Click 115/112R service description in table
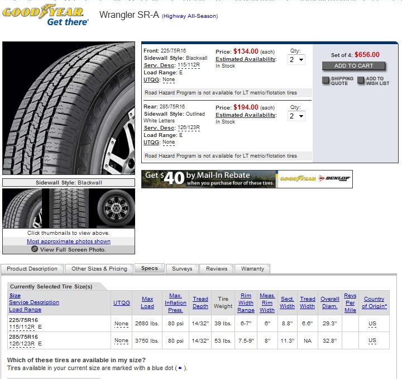The height and width of the screenshot is (379, 402). tap(22, 327)
